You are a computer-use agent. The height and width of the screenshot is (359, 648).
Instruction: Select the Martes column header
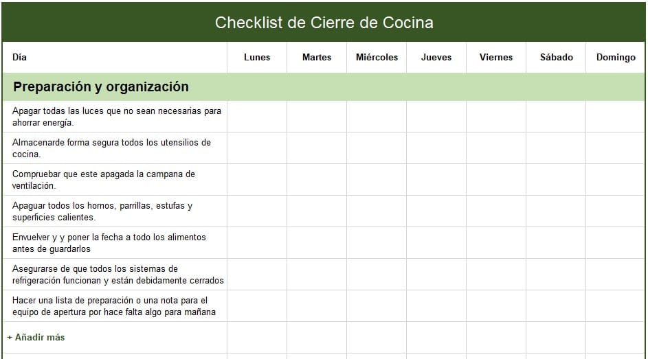click(317, 58)
